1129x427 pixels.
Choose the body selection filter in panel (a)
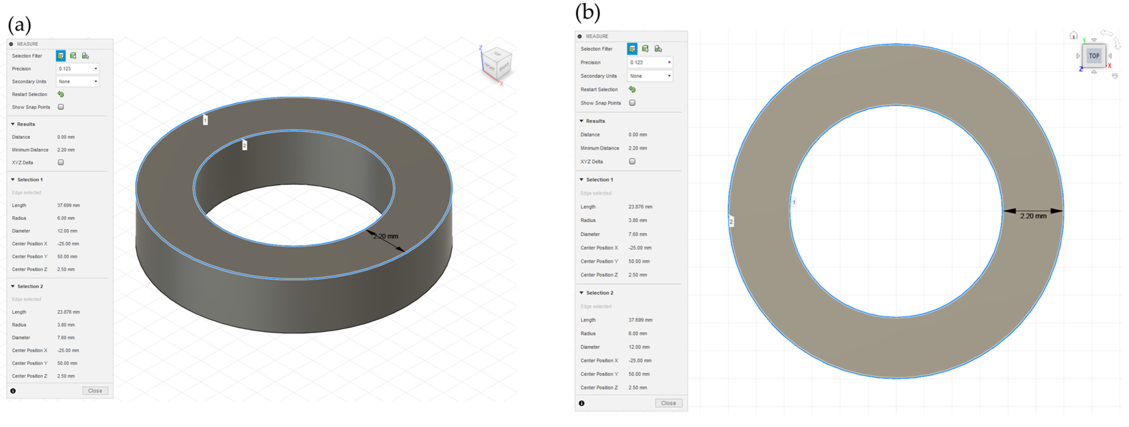(x=73, y=56)
